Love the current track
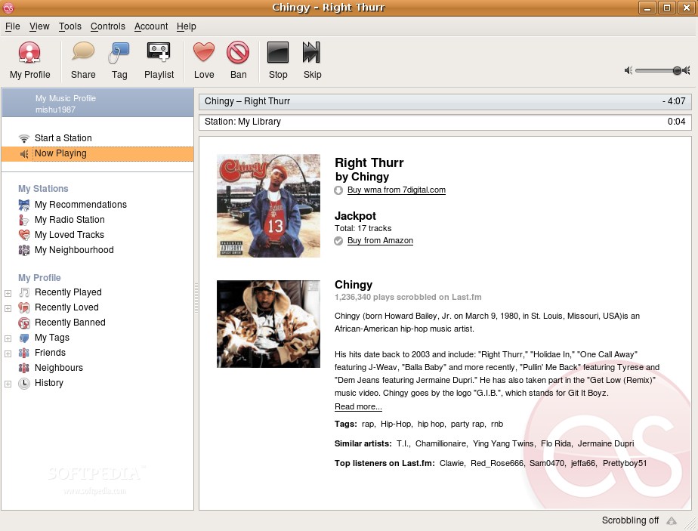This screenshot has width=698, height=531. (204, 60)
